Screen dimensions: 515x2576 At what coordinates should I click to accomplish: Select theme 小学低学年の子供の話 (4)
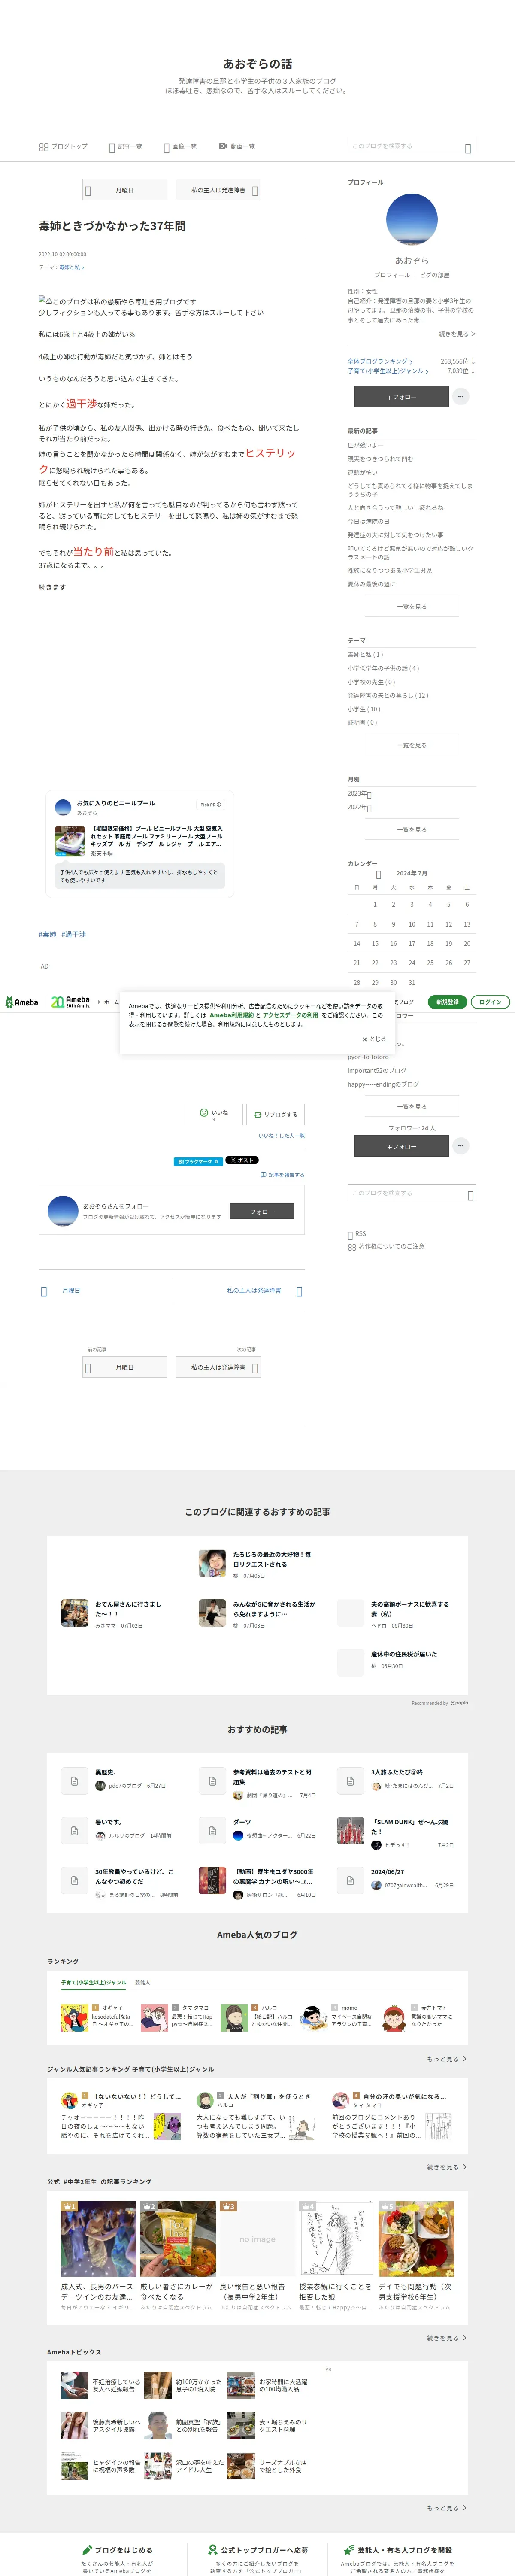point(383,668)
